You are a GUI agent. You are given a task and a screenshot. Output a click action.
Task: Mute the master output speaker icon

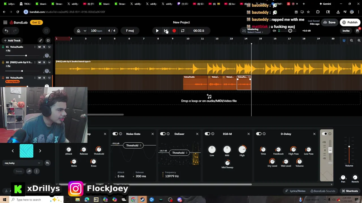pyautogui.click(x=274, y=31)
